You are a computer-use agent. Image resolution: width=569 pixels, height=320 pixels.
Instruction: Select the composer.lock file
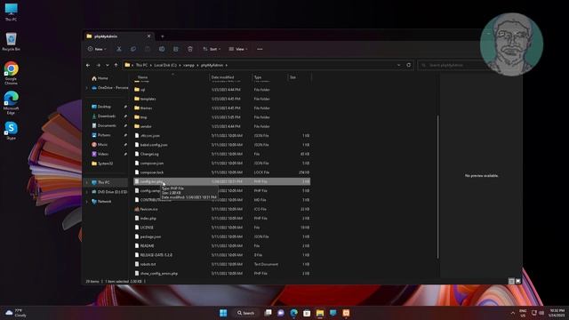pos(221,172)
